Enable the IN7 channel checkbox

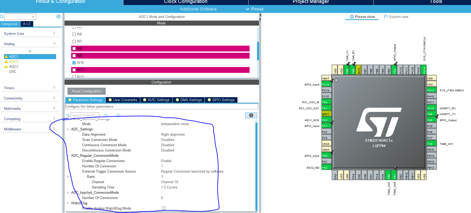[x=74, y=41]
